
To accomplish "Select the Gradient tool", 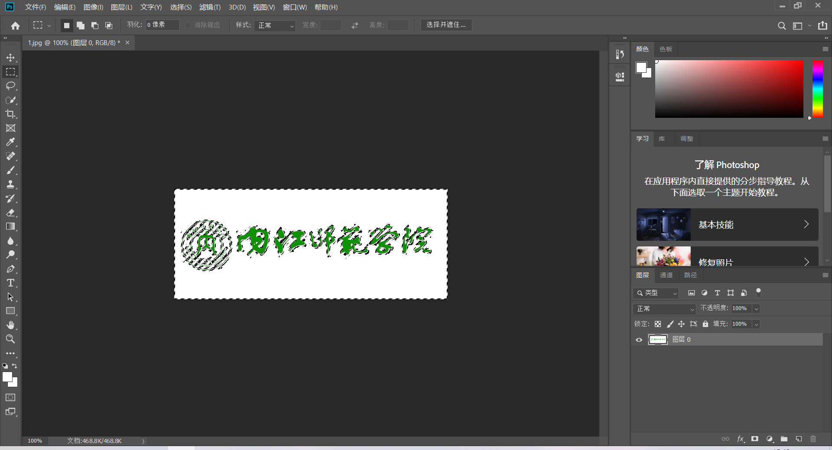I will (x=10, y=227).
